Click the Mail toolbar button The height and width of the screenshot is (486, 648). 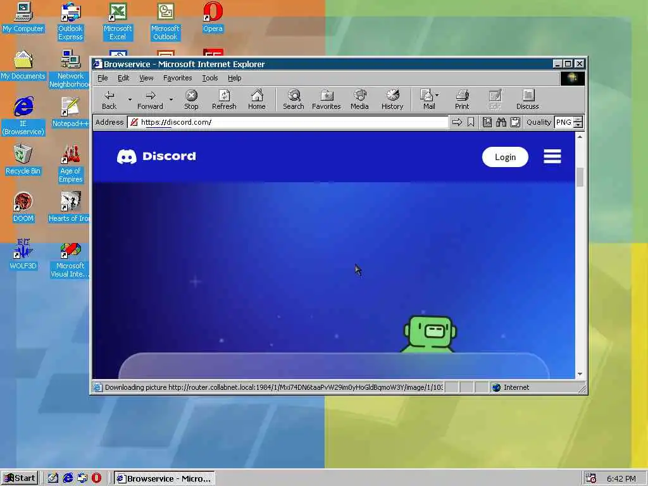(427, 99)
